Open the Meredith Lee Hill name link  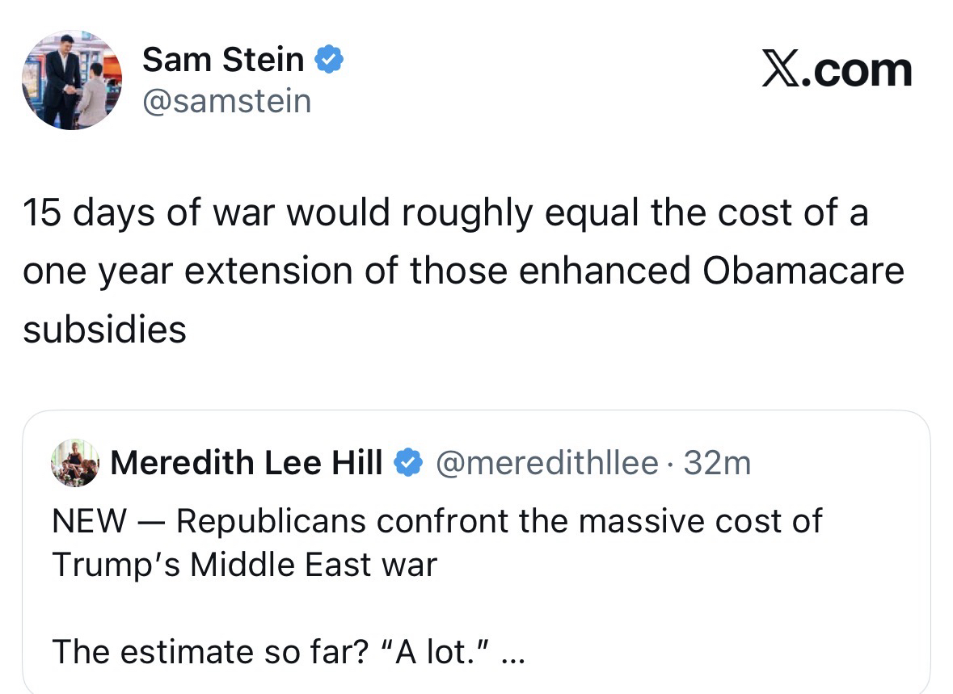pos(246,464)
